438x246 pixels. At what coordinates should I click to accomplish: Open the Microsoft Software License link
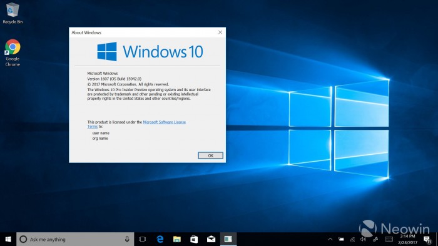point(164,122)
